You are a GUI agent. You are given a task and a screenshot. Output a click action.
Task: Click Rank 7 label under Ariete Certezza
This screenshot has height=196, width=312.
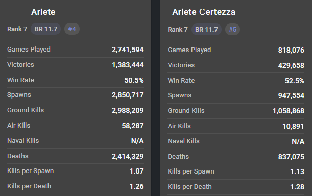point(178,30)
